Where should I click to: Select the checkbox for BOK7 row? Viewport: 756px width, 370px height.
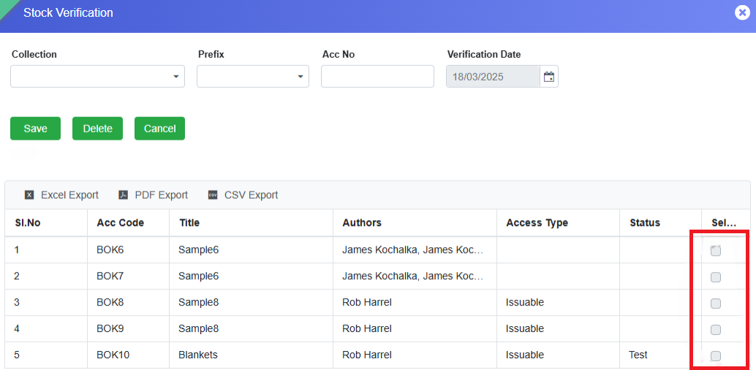(x=716, y=277)
